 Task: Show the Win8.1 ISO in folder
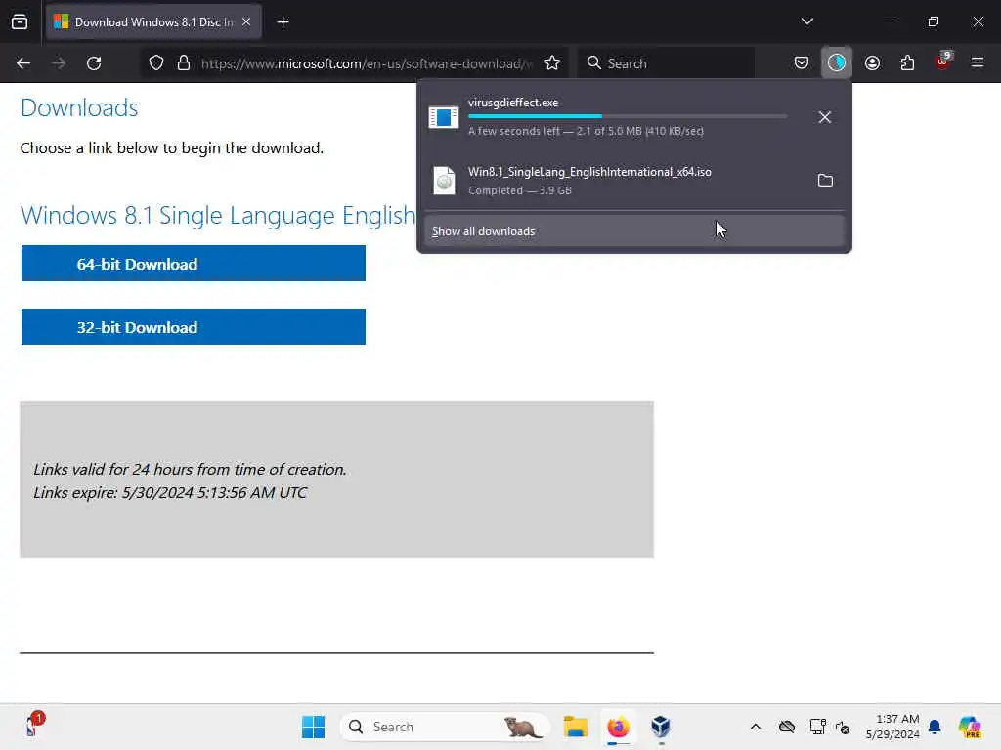pyautogui.click(x=825, y=181)
